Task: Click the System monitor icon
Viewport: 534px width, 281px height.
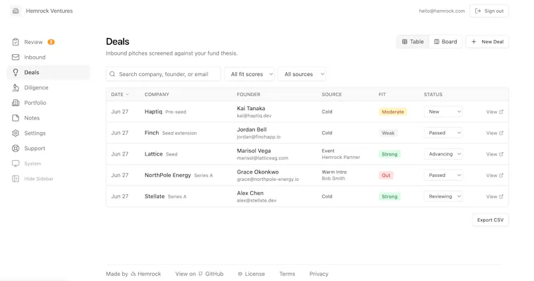Action: [x=15, y=164]
